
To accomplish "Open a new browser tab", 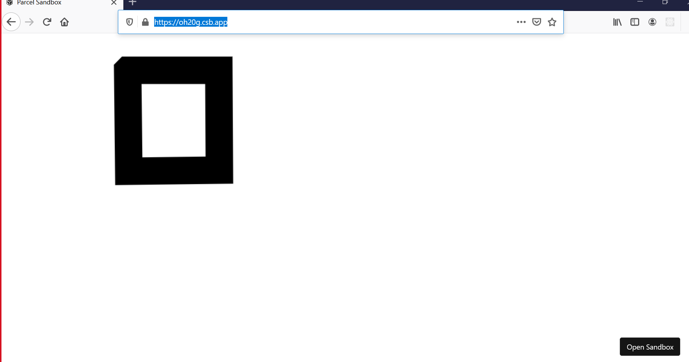I will pyautogui.click(x=132, y=3).
